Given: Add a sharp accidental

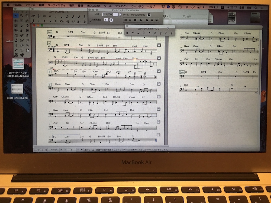Looking at the screenshot, I should click(x=44, y=21).
